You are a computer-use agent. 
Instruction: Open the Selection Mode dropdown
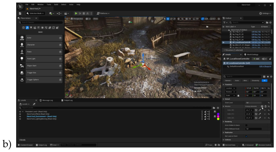coord(35,13)
